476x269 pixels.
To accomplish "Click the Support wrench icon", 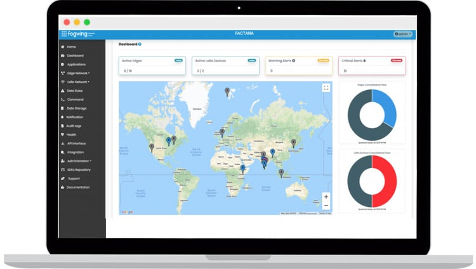I will tap(62, 178).
